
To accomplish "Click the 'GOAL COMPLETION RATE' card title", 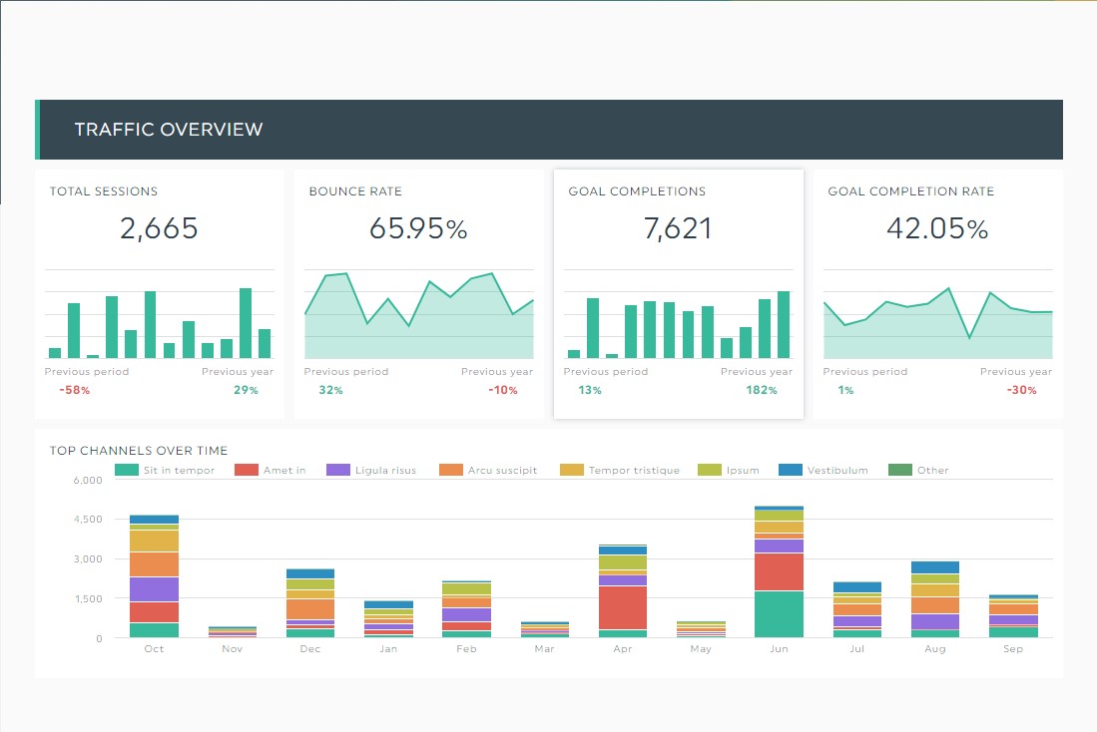I will pos(911,191).
